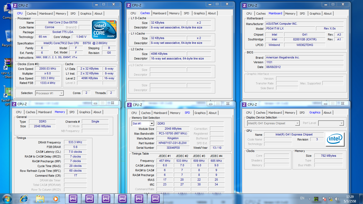
Task: Click the part number 'HP497157-C01-ELDW'
Action: coord(173,143)
